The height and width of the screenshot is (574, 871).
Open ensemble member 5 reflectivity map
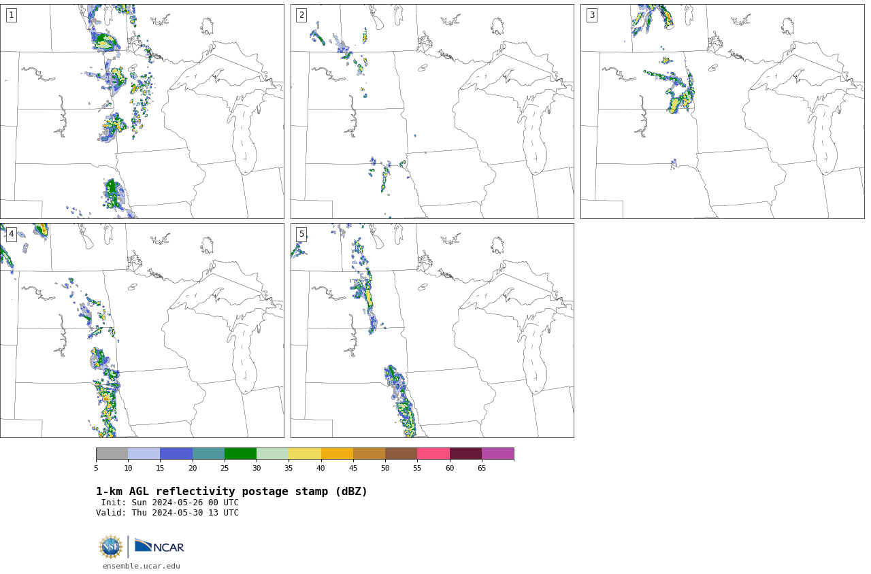coord(432,331)
